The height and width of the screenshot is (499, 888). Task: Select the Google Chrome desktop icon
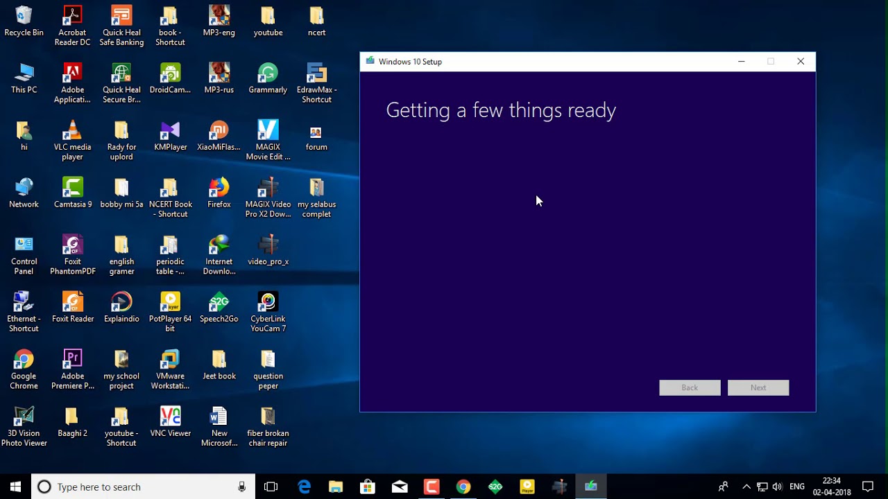coord(24,369)
